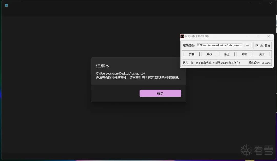Screen dimensions: 277x161
Task: Click 关闭 to close the driver tool
Action: (262, 54)
